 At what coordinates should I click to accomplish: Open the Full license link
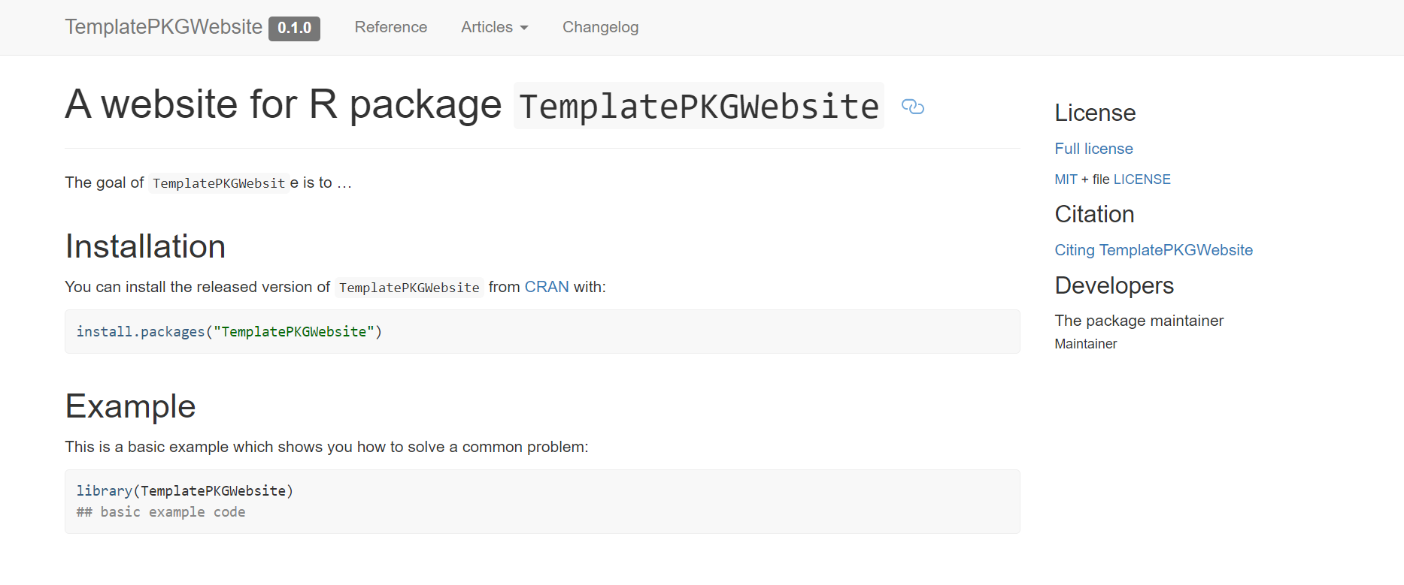(1093, 149)
